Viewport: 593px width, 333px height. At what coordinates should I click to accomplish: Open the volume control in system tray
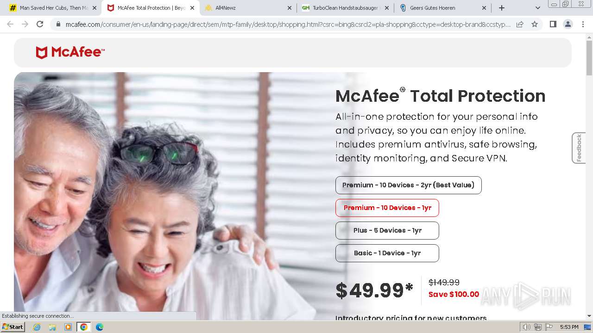[x=526, y=327]
